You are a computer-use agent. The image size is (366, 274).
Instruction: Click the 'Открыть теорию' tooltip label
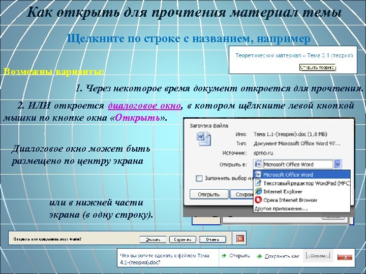(x=317, y=67)
